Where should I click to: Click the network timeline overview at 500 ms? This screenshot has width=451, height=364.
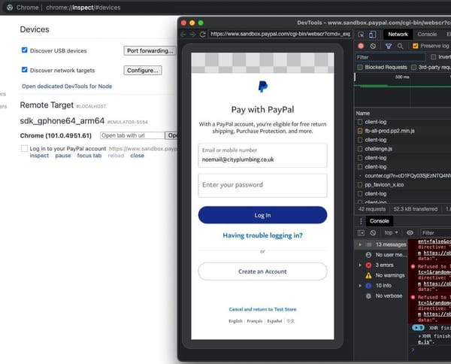point(402,77)
